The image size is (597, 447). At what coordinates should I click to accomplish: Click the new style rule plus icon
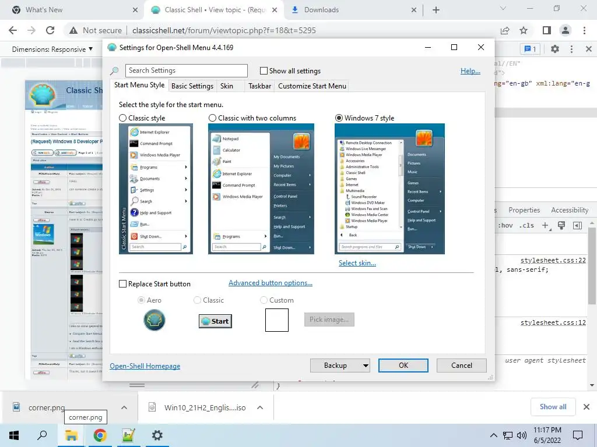click(546, 225)
